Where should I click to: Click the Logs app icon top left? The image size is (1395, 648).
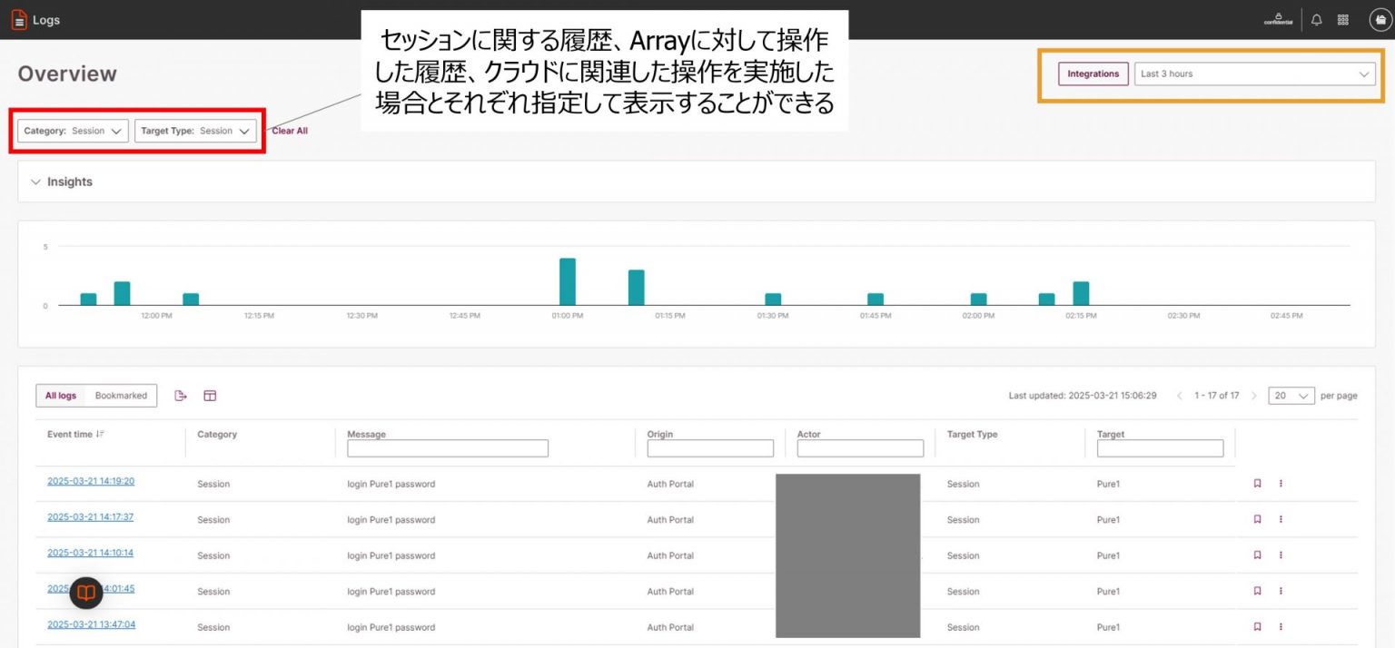coord(18,19)
